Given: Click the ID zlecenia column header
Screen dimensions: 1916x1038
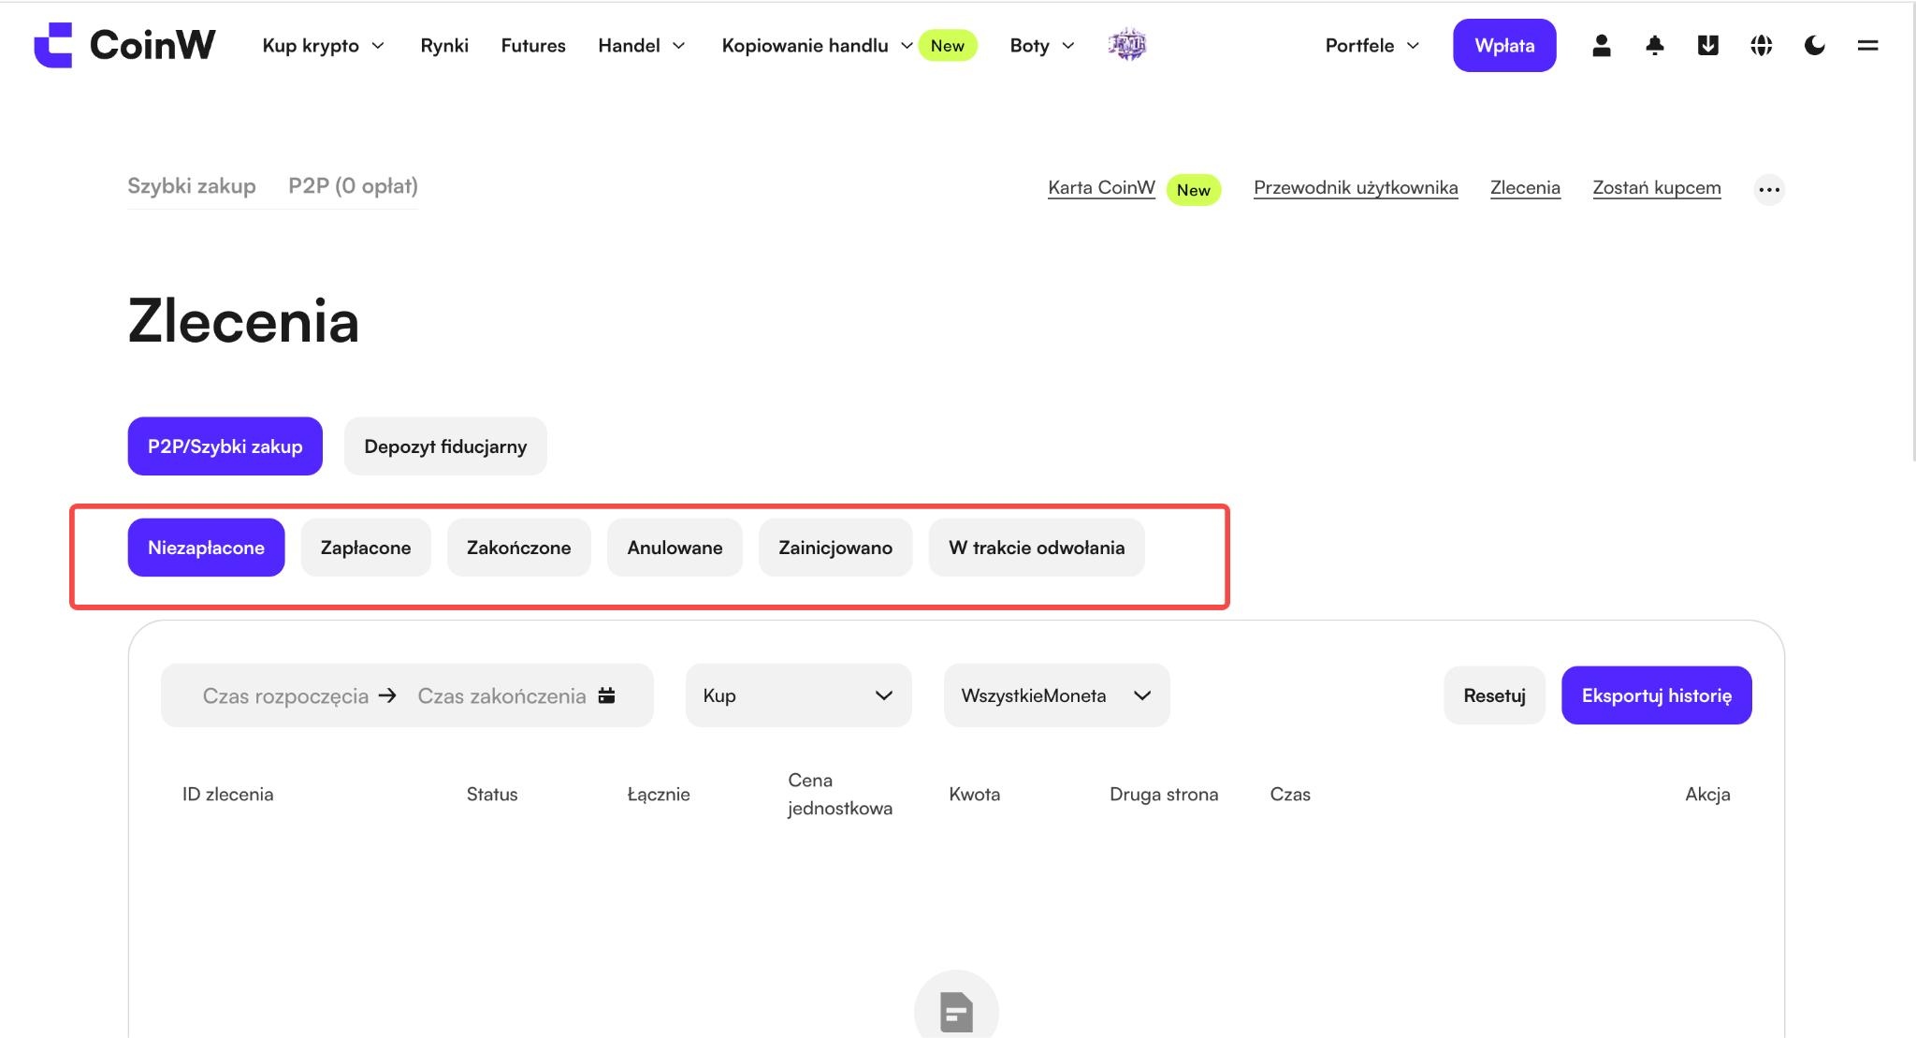Looking at the screenshot, I should pos(228,794).
